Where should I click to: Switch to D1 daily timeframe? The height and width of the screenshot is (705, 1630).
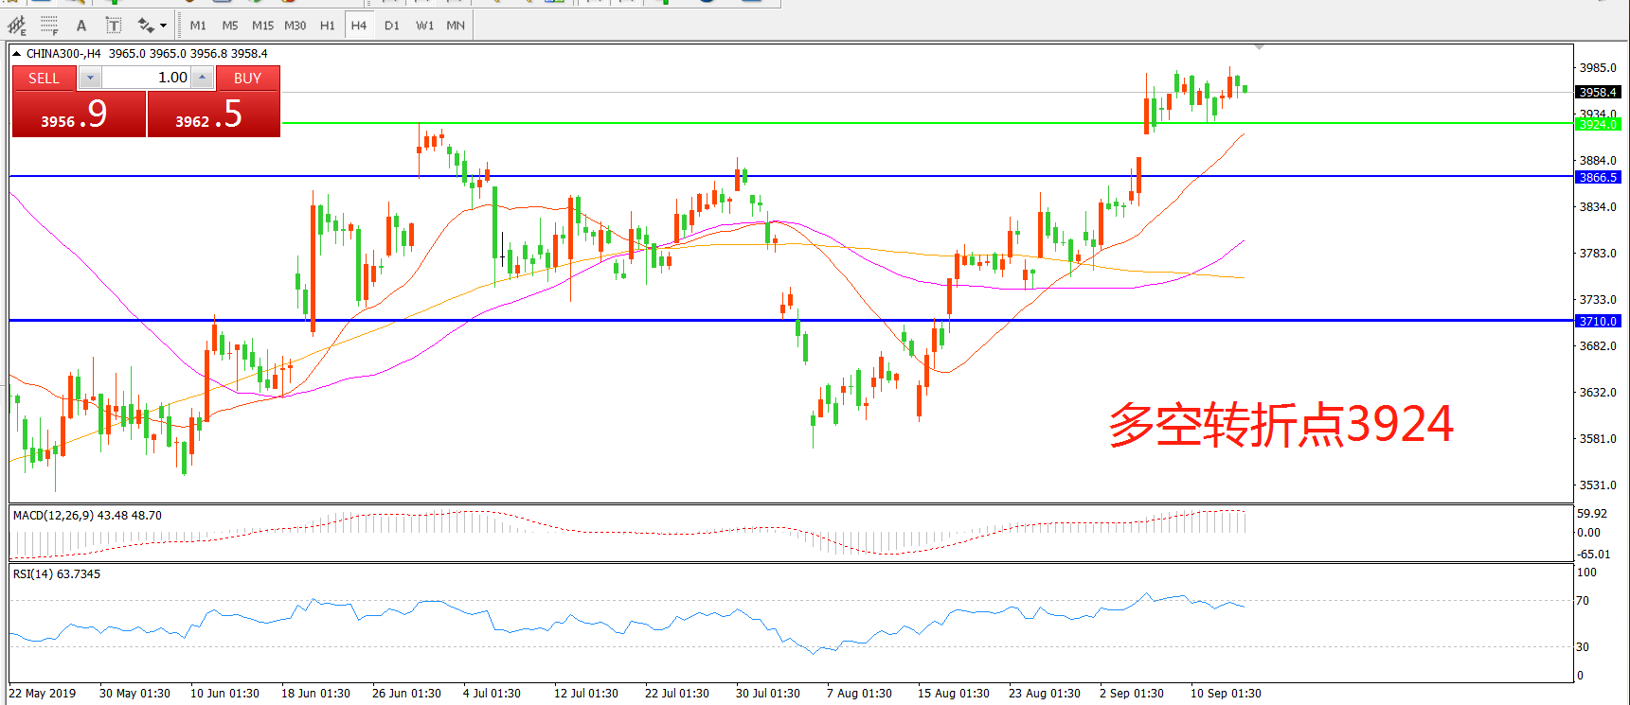[392, 26]
